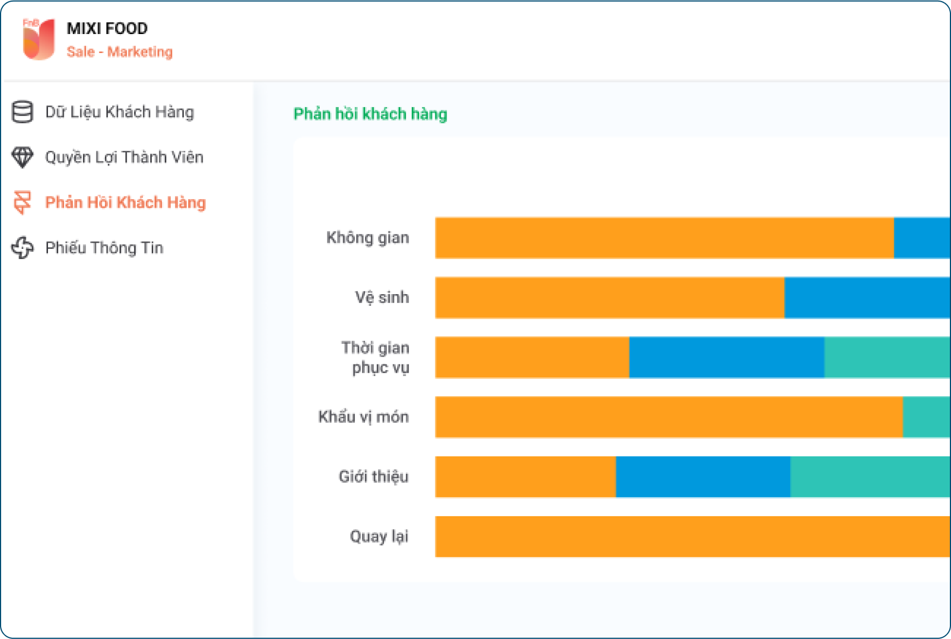Select the feedback icon beside Phản Hồi Khách Hàng

pos(23,202)
